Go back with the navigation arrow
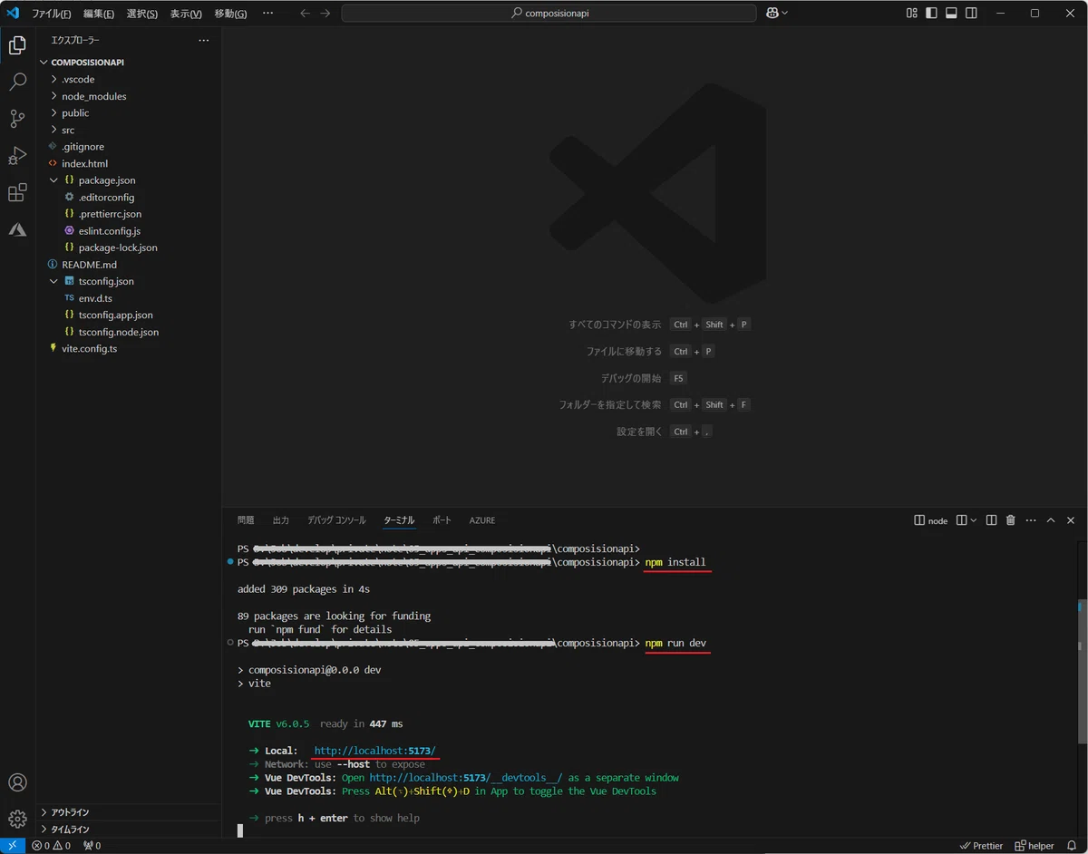Screen dimensions: 1088x854 305,14
